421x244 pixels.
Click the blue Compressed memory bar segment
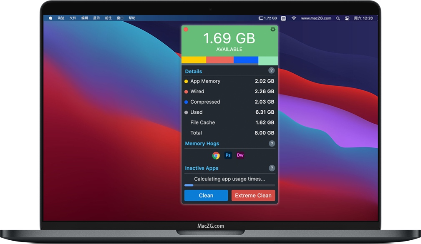click(x=246, y=60)
